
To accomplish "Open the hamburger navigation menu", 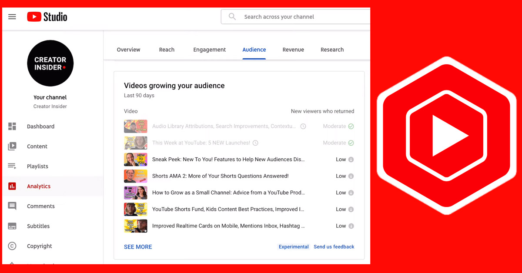I will [12, 17].
